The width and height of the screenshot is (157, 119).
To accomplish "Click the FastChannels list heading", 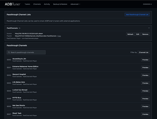I will pyautogui.click(x=12, y=28).
